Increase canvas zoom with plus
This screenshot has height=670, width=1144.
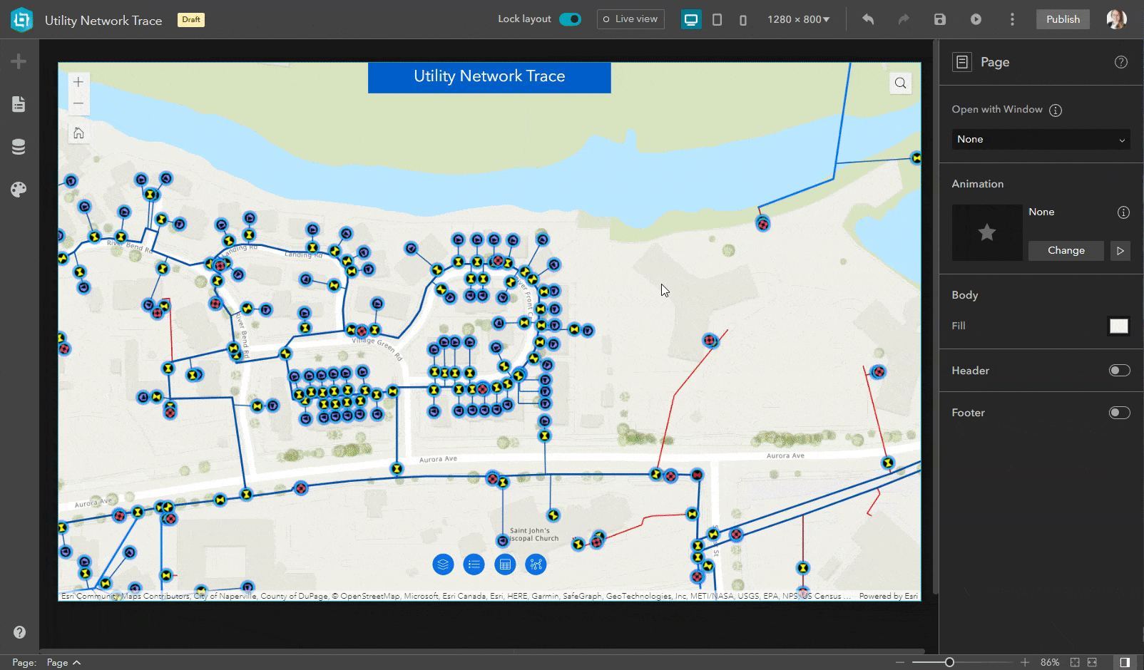click(1025, 662)
